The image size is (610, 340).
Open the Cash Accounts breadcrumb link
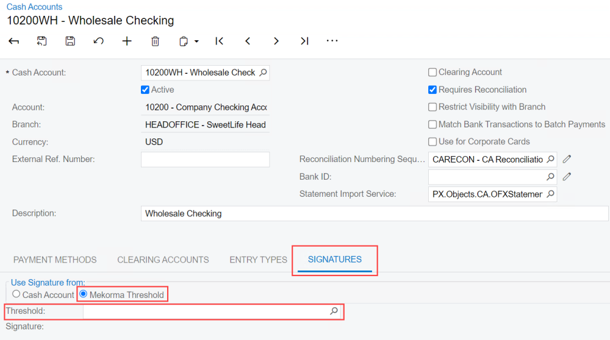pyautogui.click(x=34, y=7)
